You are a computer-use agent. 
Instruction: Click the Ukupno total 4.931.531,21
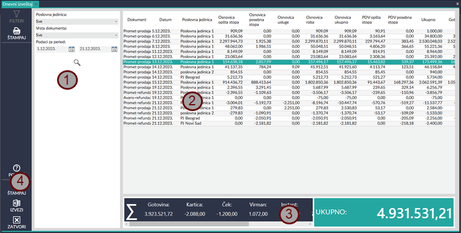[x=414, y=213]
